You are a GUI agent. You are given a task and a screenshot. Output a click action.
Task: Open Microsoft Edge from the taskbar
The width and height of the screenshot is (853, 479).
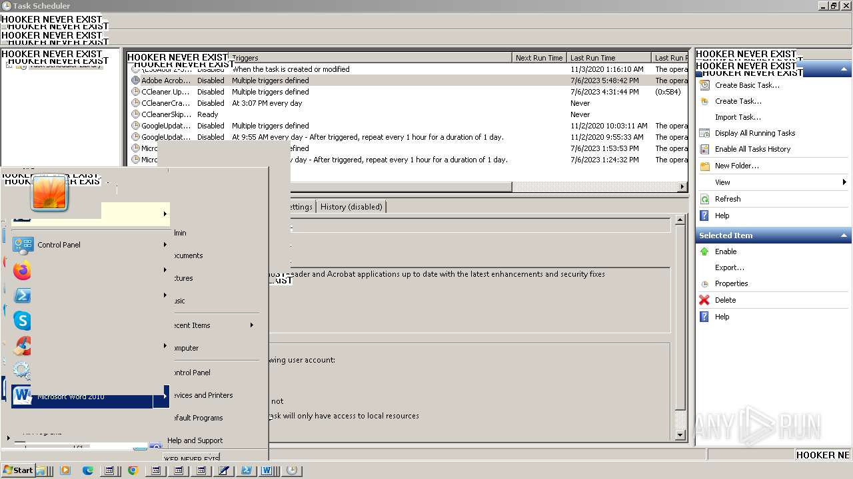(87, 470)
